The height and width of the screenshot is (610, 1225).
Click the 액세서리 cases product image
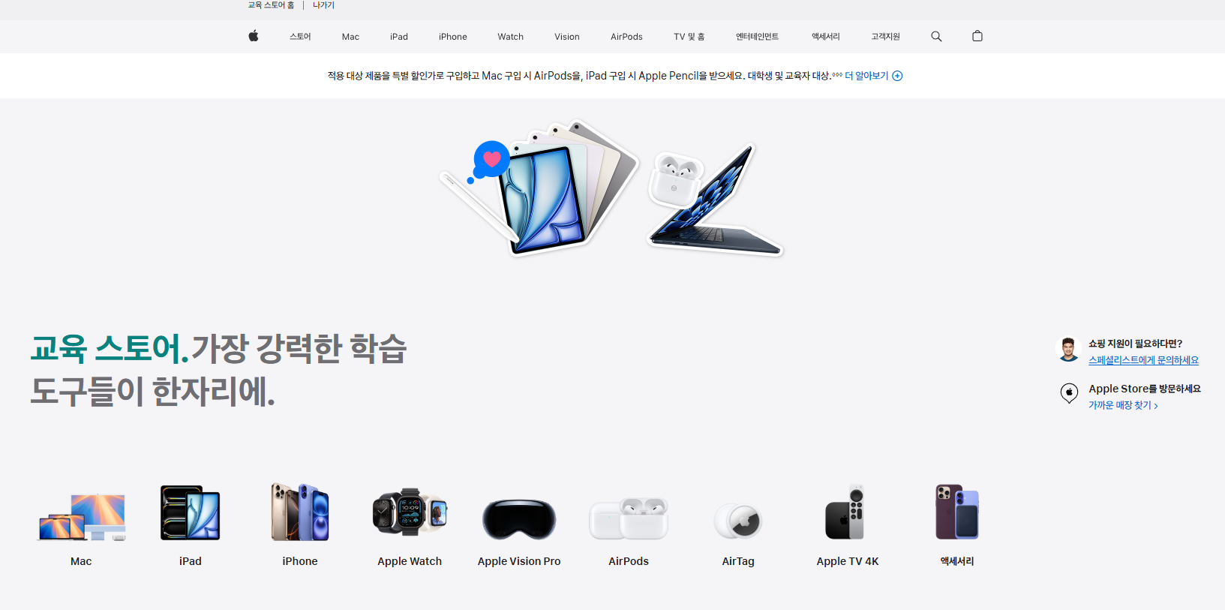(957, 512)
